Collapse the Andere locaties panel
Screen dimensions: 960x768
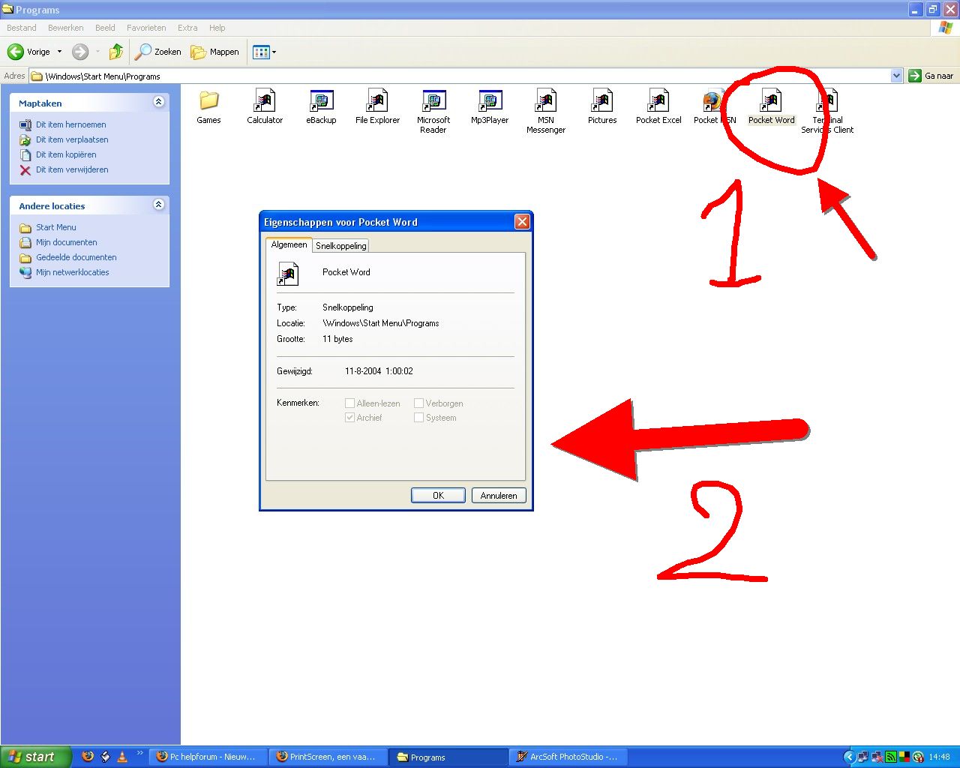pyautogui.click(x=158, y=205)
